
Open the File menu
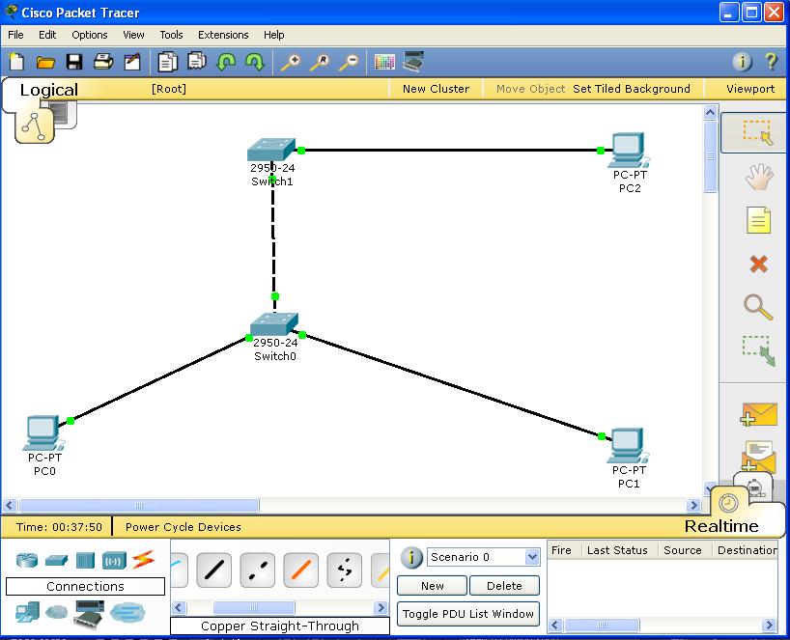(15, 35)
